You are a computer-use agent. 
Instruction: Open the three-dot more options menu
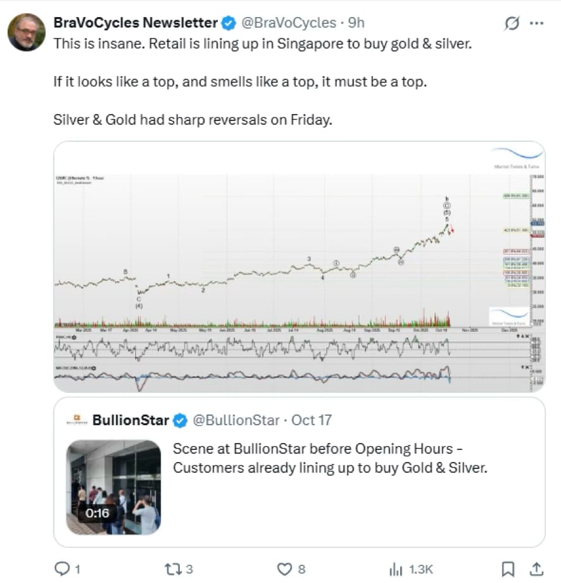(536, 23)
